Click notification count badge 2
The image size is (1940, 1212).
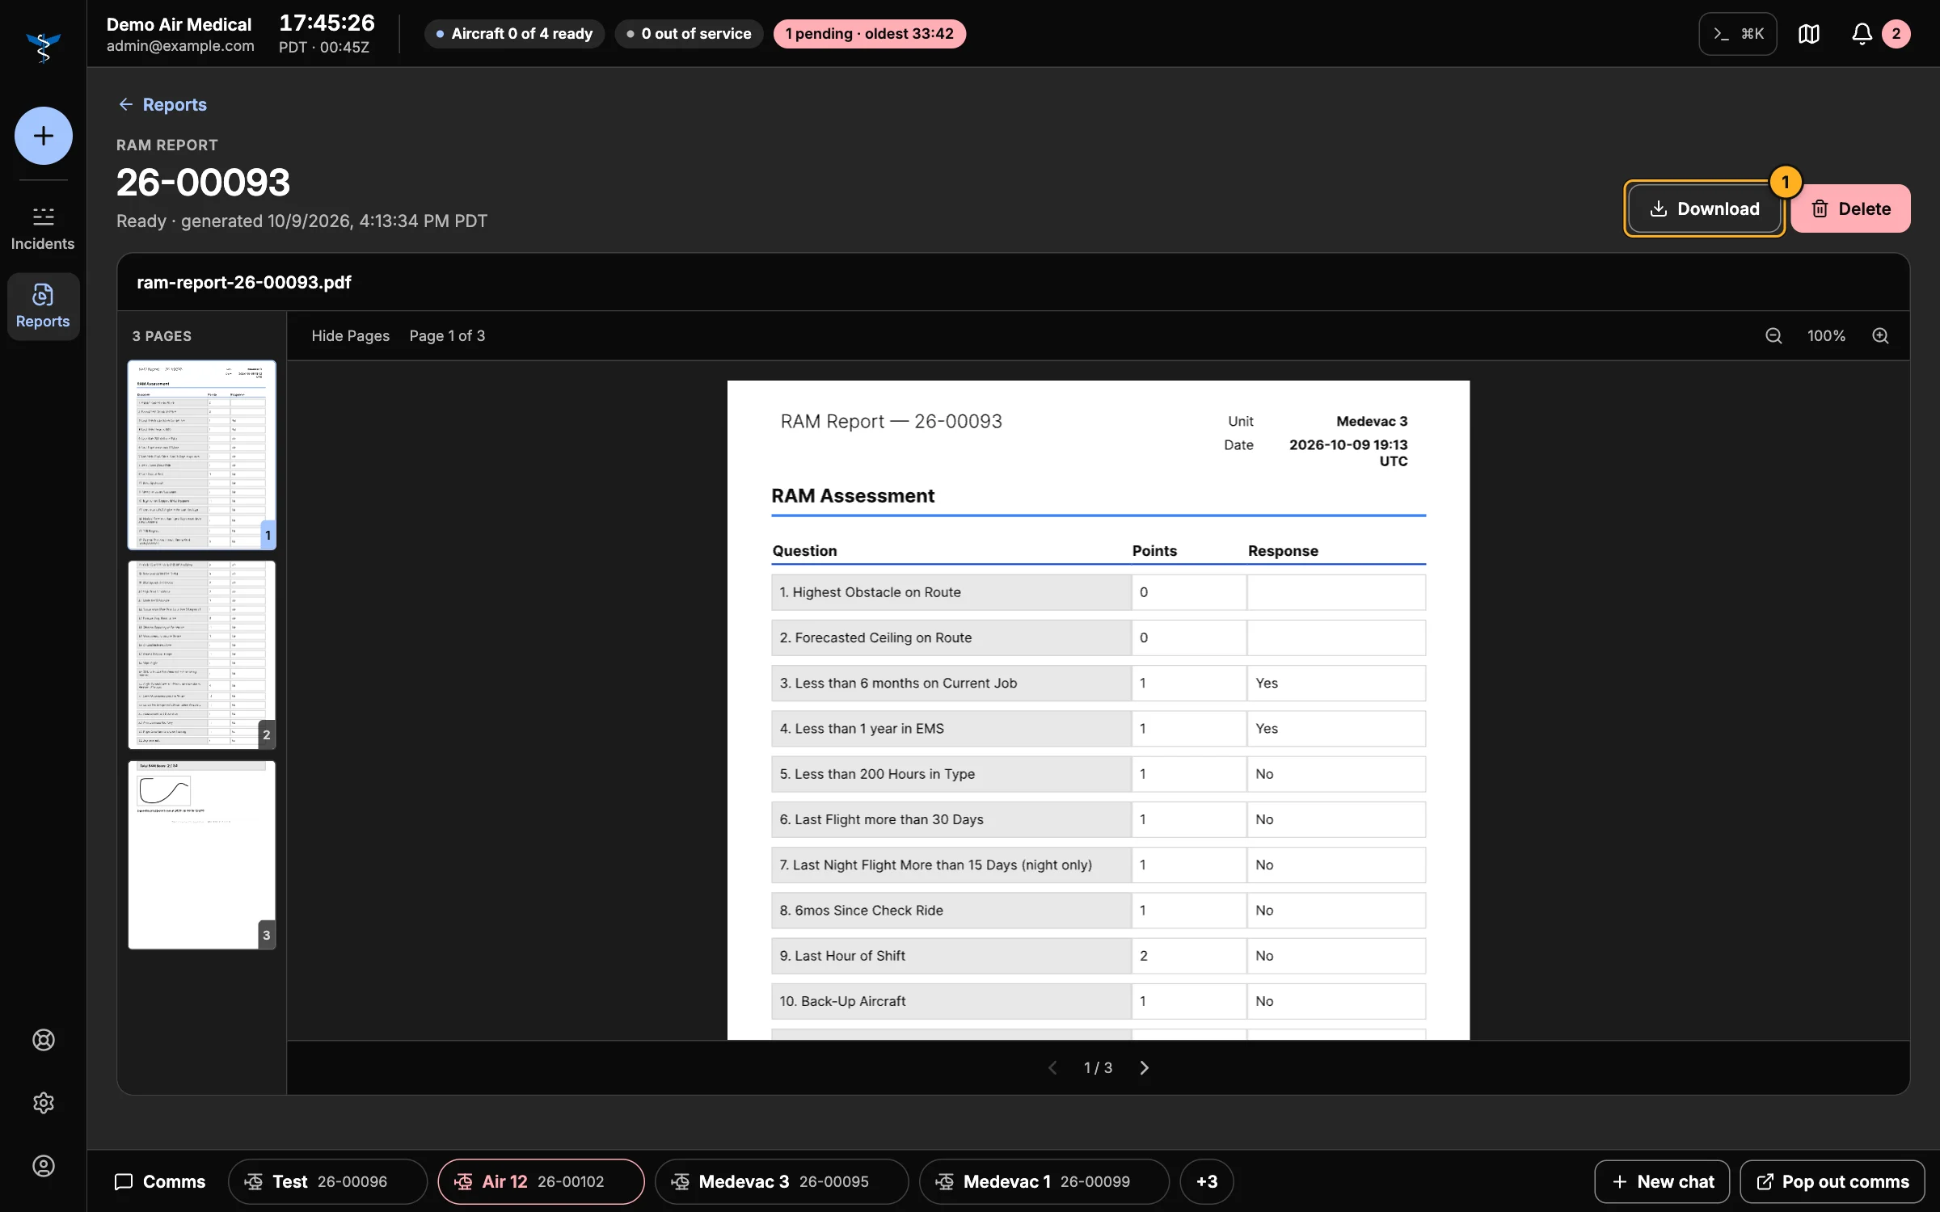(x=1896, y=34)
